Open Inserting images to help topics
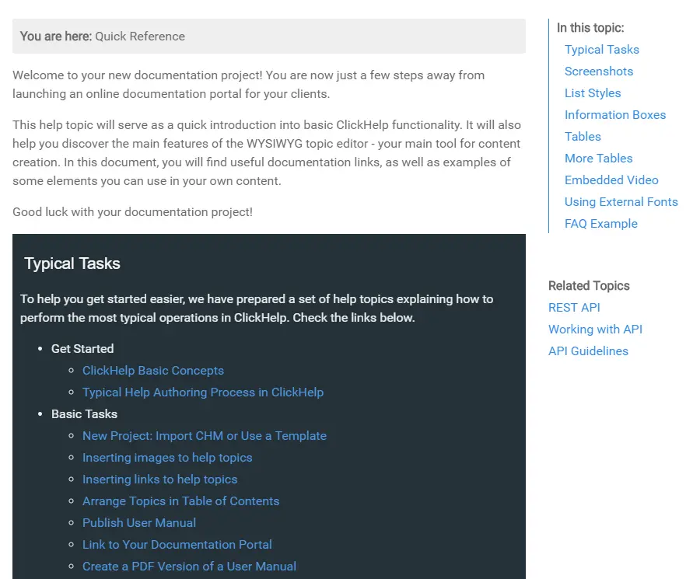Image resolution: width=700 pixels, height=579 pixels. pyautogui.click(x=167, y=458)
